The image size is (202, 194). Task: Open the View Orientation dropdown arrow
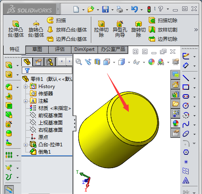[114, 62]
